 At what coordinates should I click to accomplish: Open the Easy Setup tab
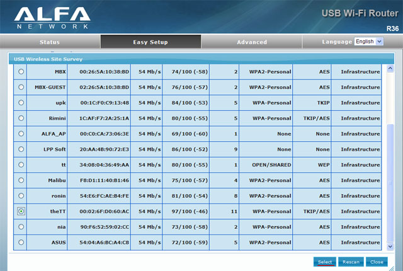[x=150, y=42]
